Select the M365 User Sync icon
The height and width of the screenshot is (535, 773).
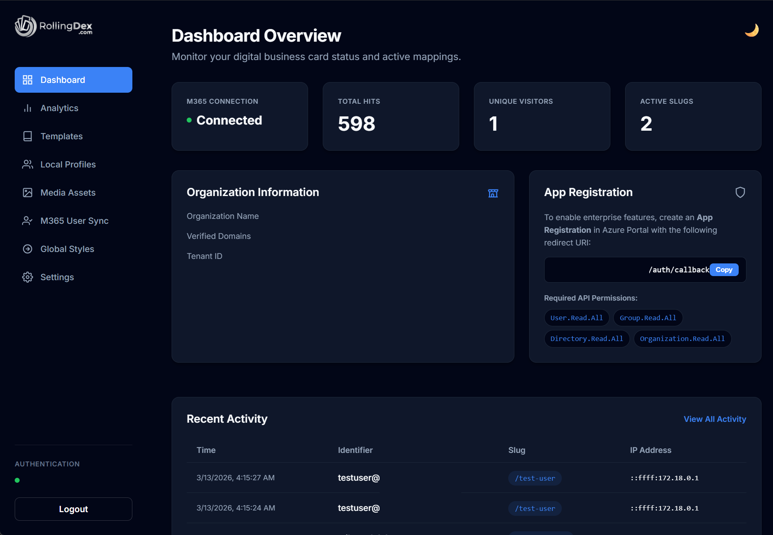click(27, 221)
